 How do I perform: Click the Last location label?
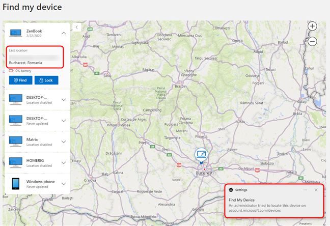click(18, 50)
